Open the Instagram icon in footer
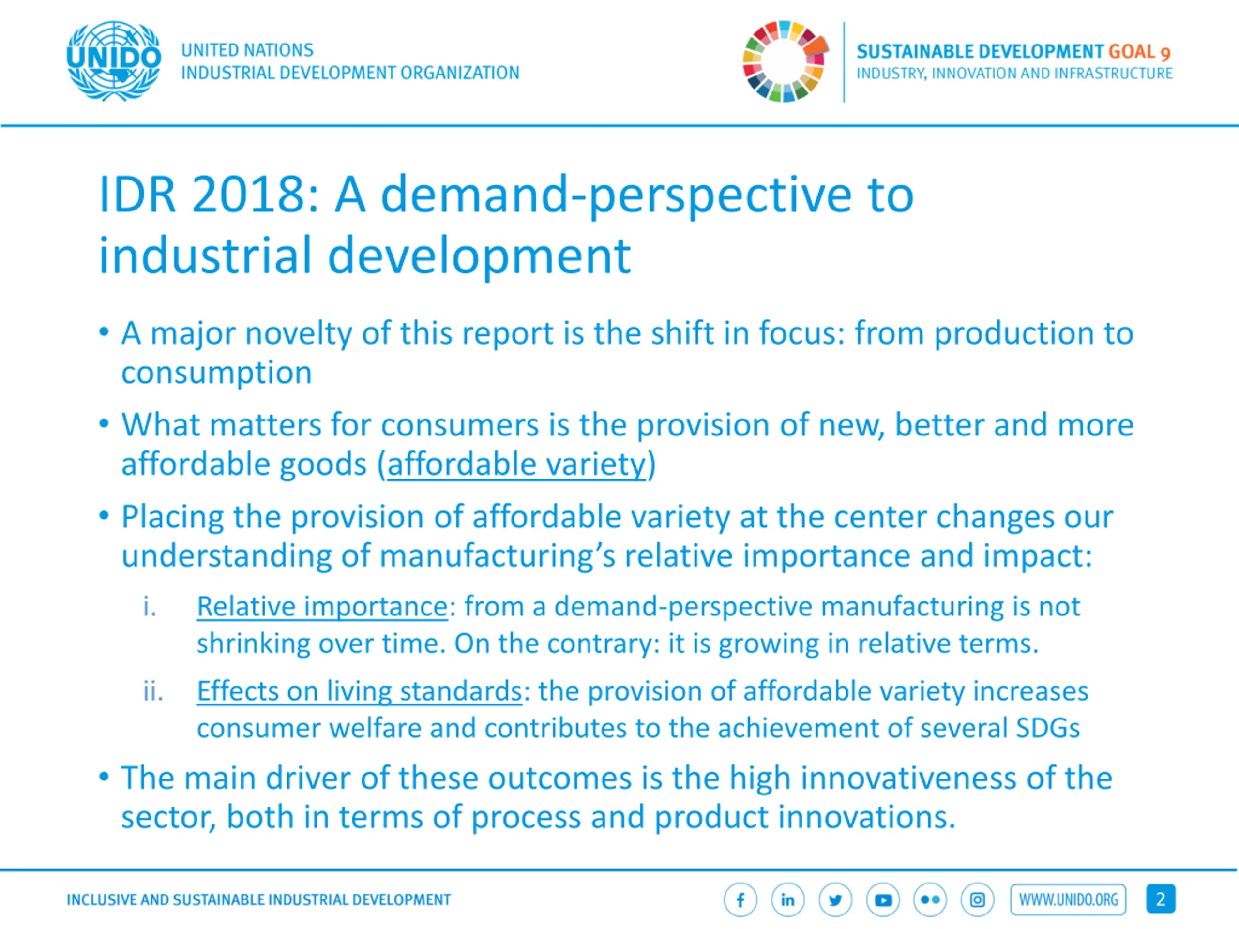Screen dimensions: 1239x929 point(978,900)
